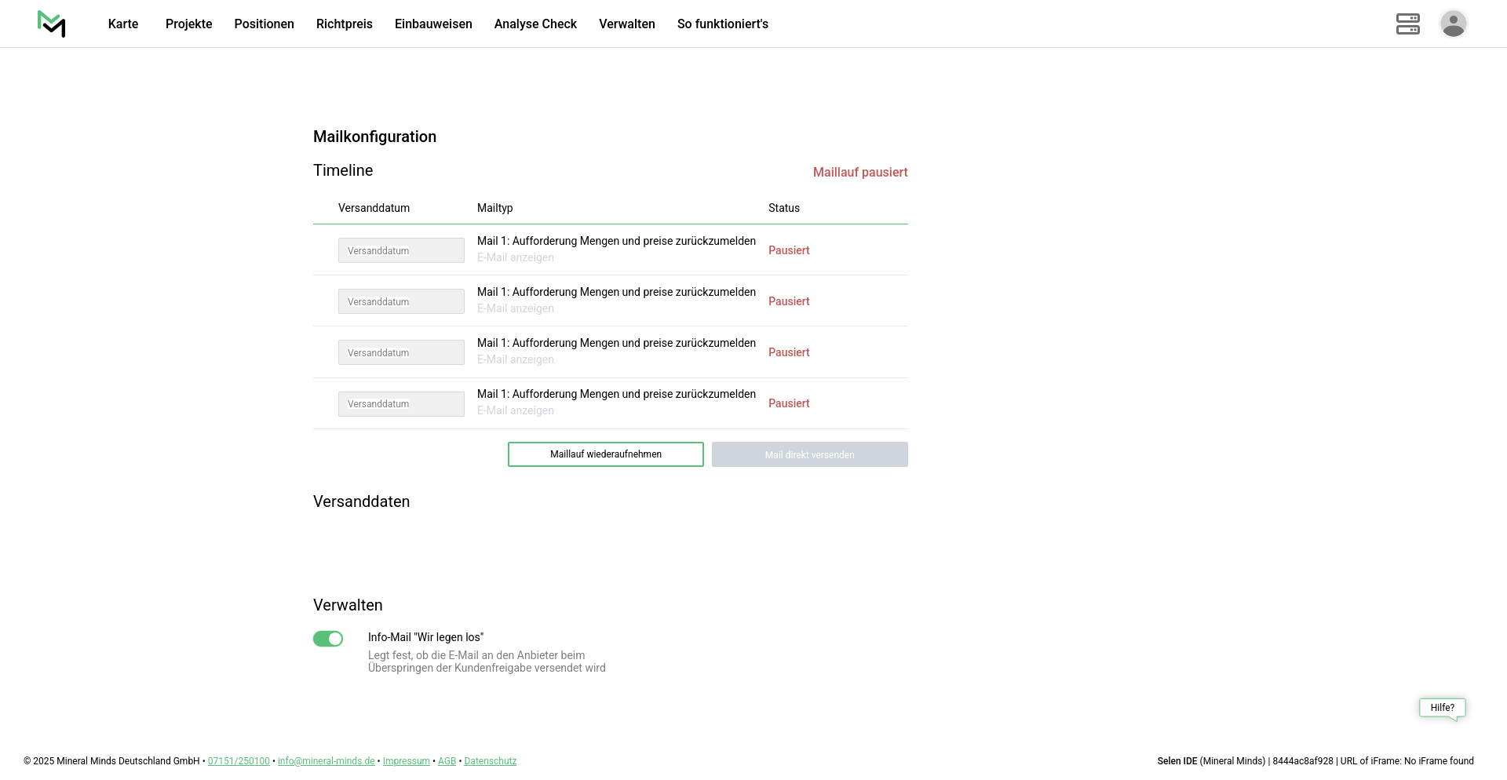
Task: Open Verwalten in the top navigation
Action: [626, 24]
